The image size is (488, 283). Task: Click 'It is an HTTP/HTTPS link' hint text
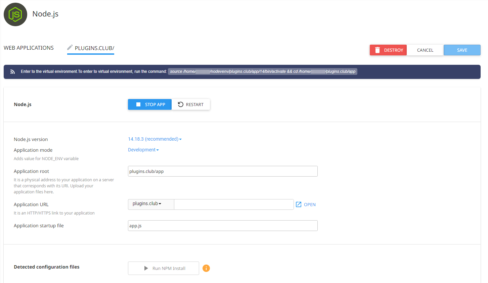(x=54, y=213)
